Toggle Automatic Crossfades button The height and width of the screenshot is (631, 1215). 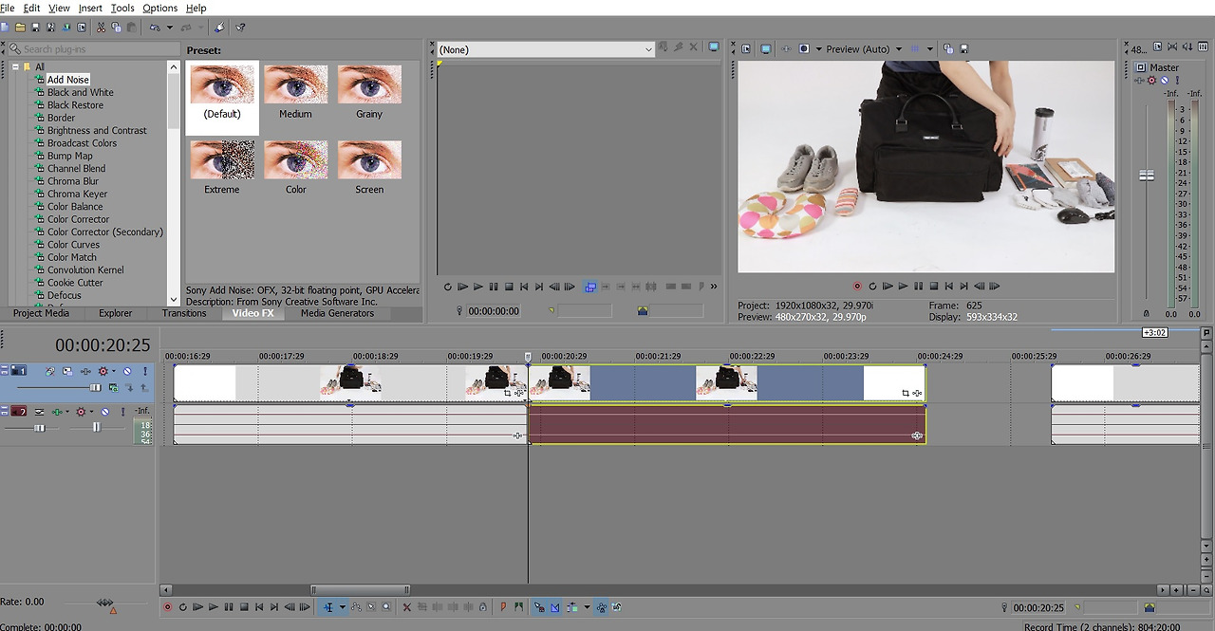555,607
